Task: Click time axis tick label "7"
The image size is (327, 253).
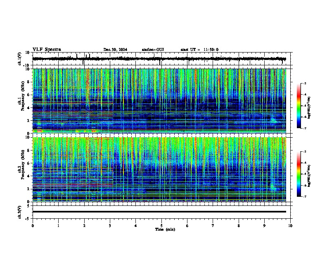Action: [x=213, y=226]
